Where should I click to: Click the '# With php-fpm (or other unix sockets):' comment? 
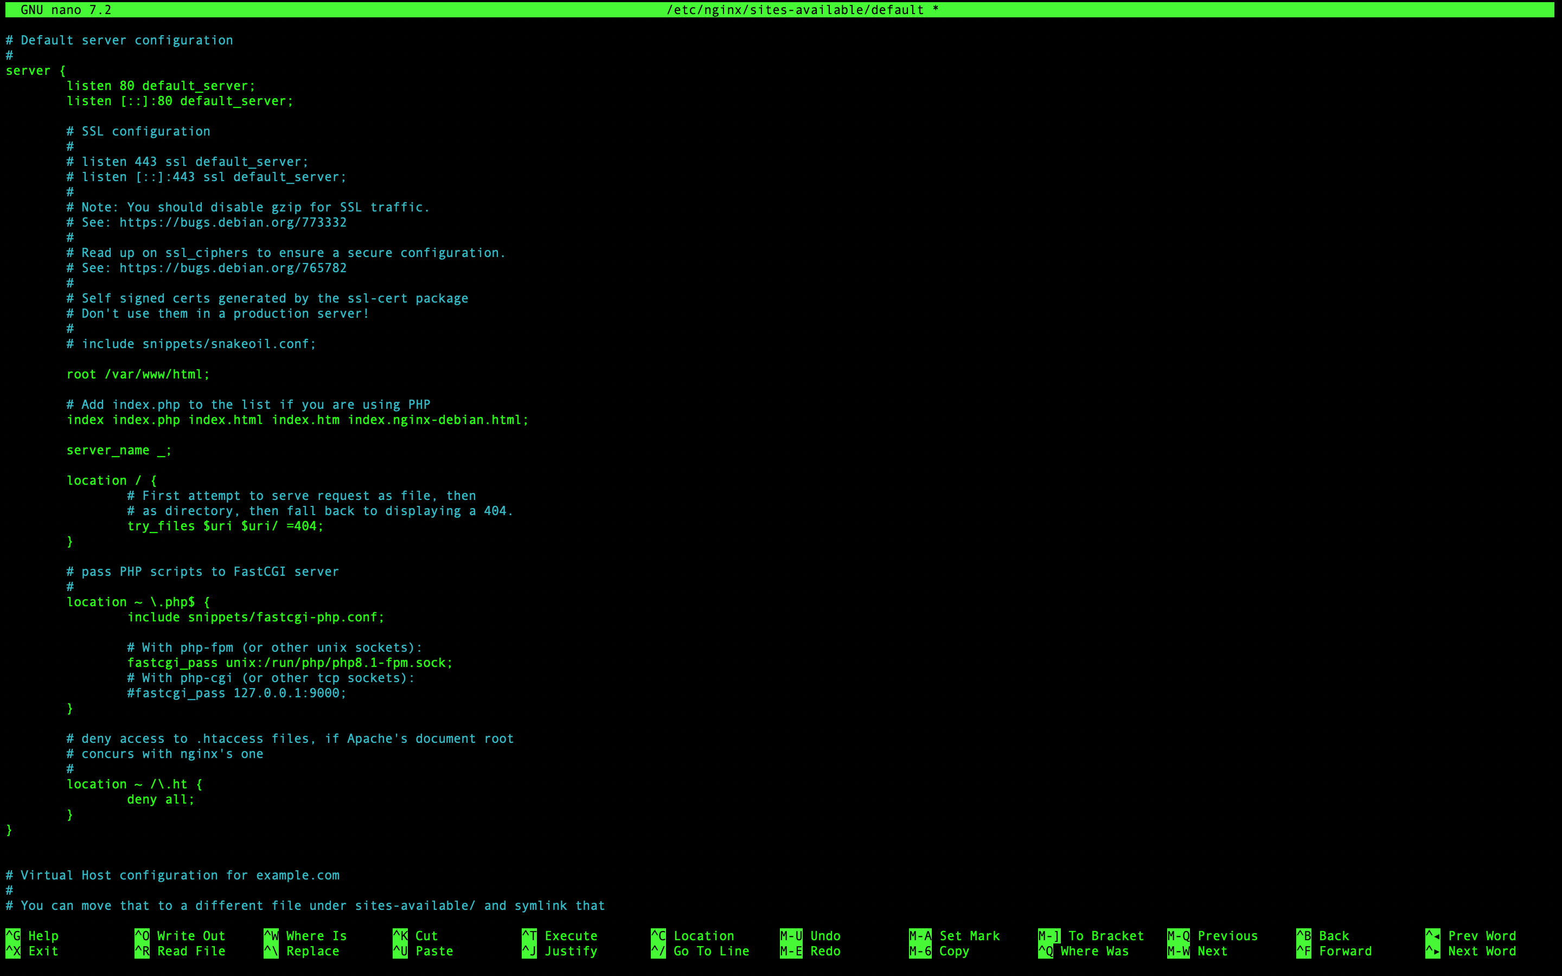pyautogui.click(x=275, y=647)
